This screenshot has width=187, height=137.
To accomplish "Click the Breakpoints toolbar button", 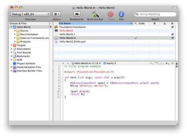I will tap(77, 14).
